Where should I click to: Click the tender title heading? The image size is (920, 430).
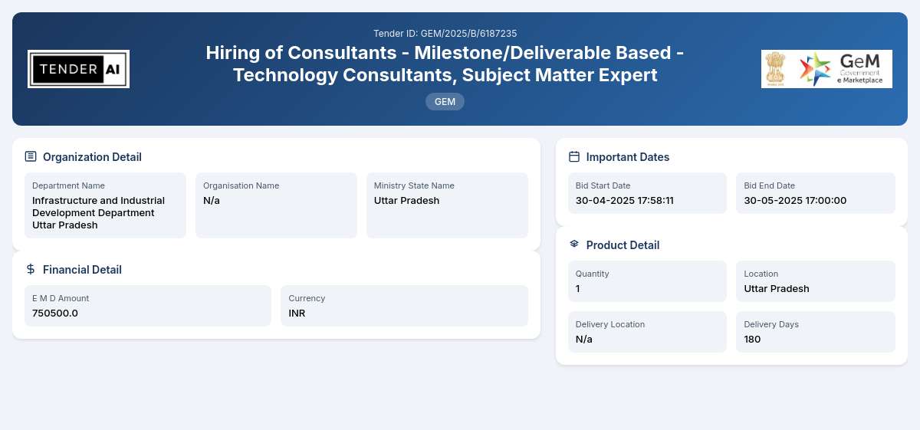pyautogui.click(x=445, y=64)
